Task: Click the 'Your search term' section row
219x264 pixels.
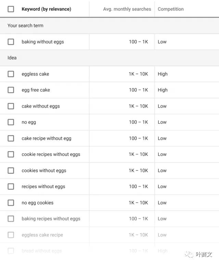Action: [25, 26]
